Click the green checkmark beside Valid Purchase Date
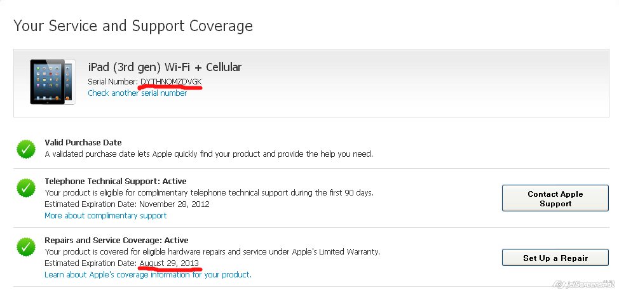 (26, 149)
